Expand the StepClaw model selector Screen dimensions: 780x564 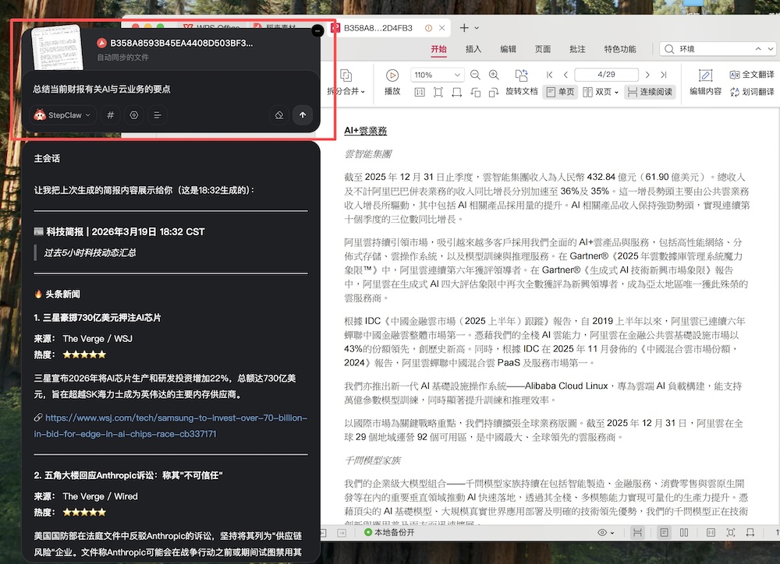(62, 115)
